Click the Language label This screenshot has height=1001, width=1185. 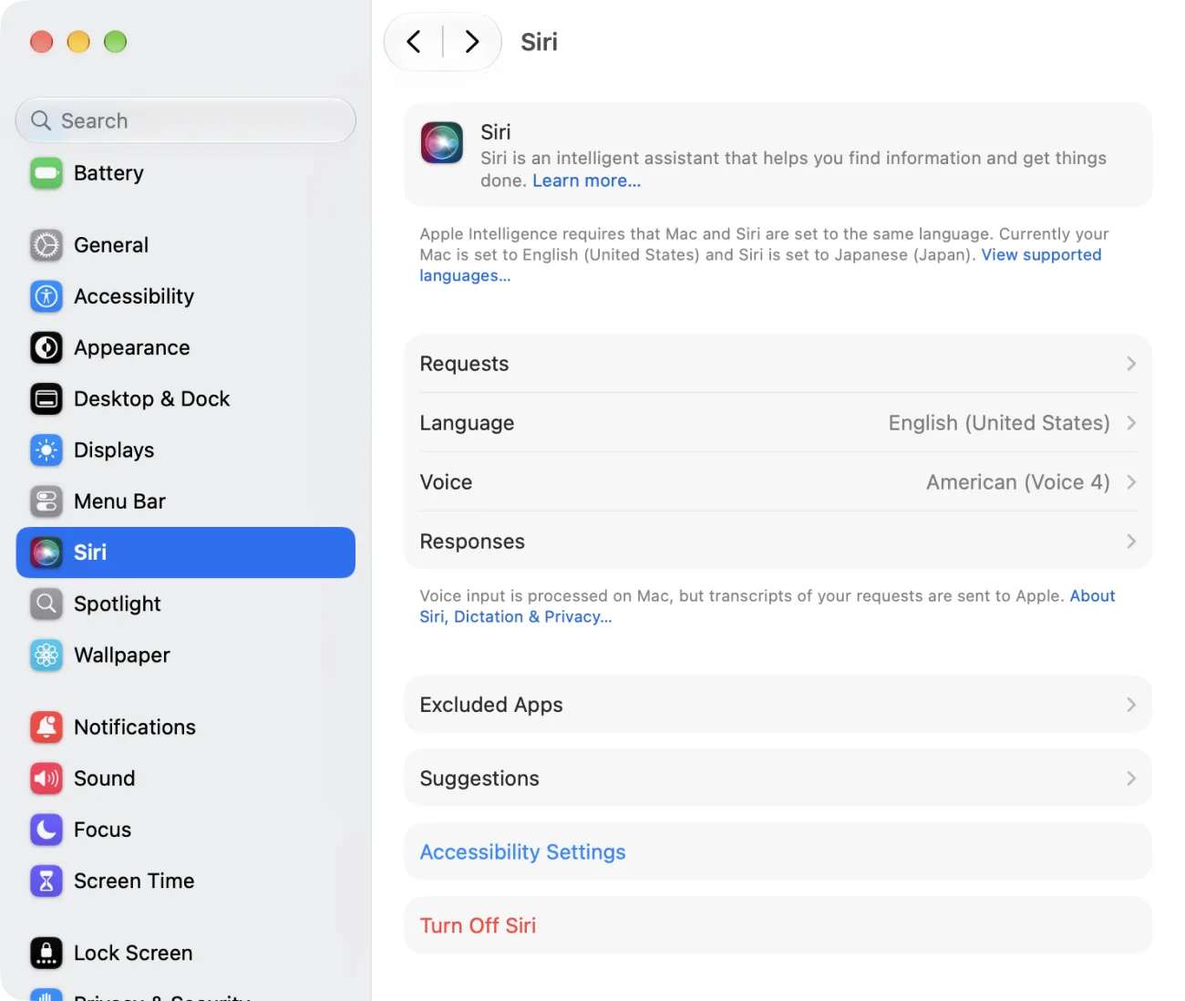467,423
